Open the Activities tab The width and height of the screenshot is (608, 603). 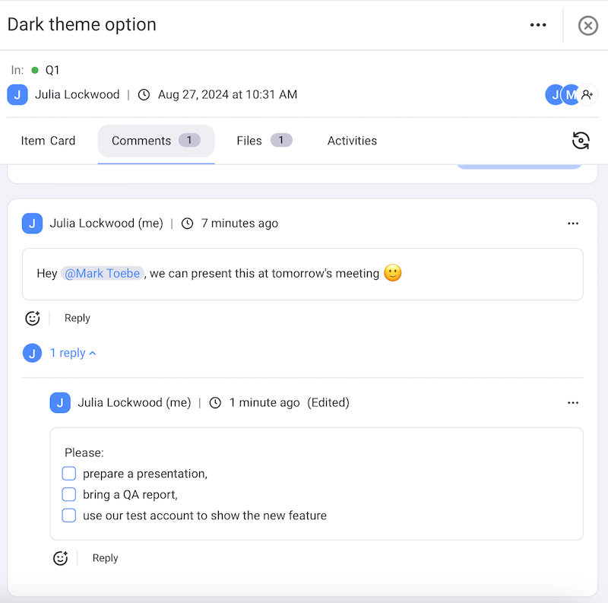pyautogui.click(x=352, y=141)
